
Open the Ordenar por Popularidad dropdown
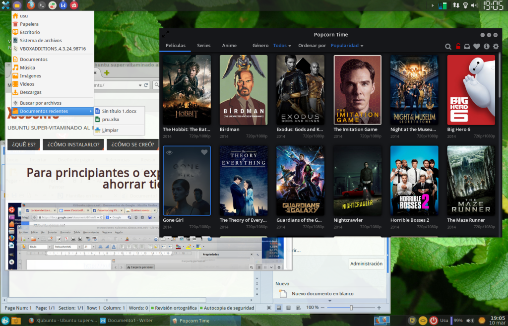[347, 45]
